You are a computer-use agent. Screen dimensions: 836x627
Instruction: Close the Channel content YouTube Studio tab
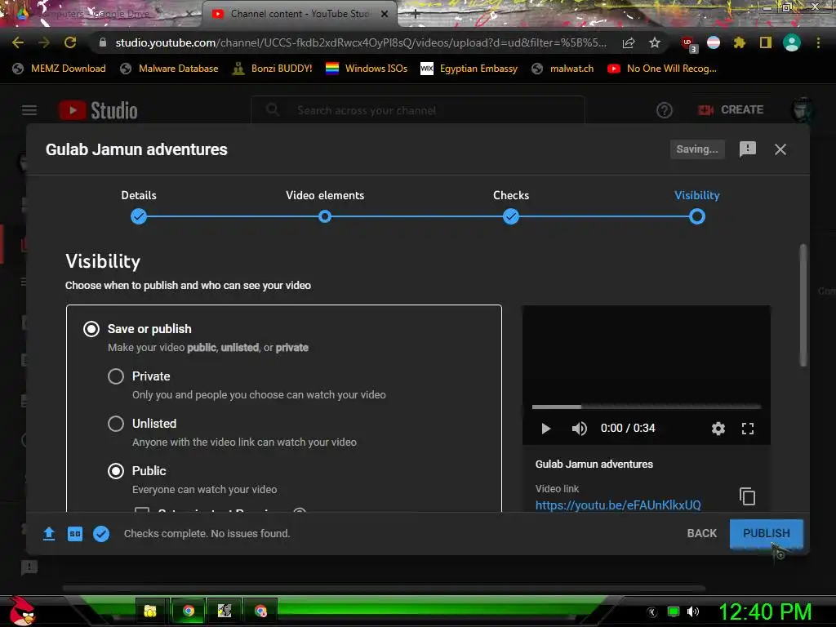[385, 14]
